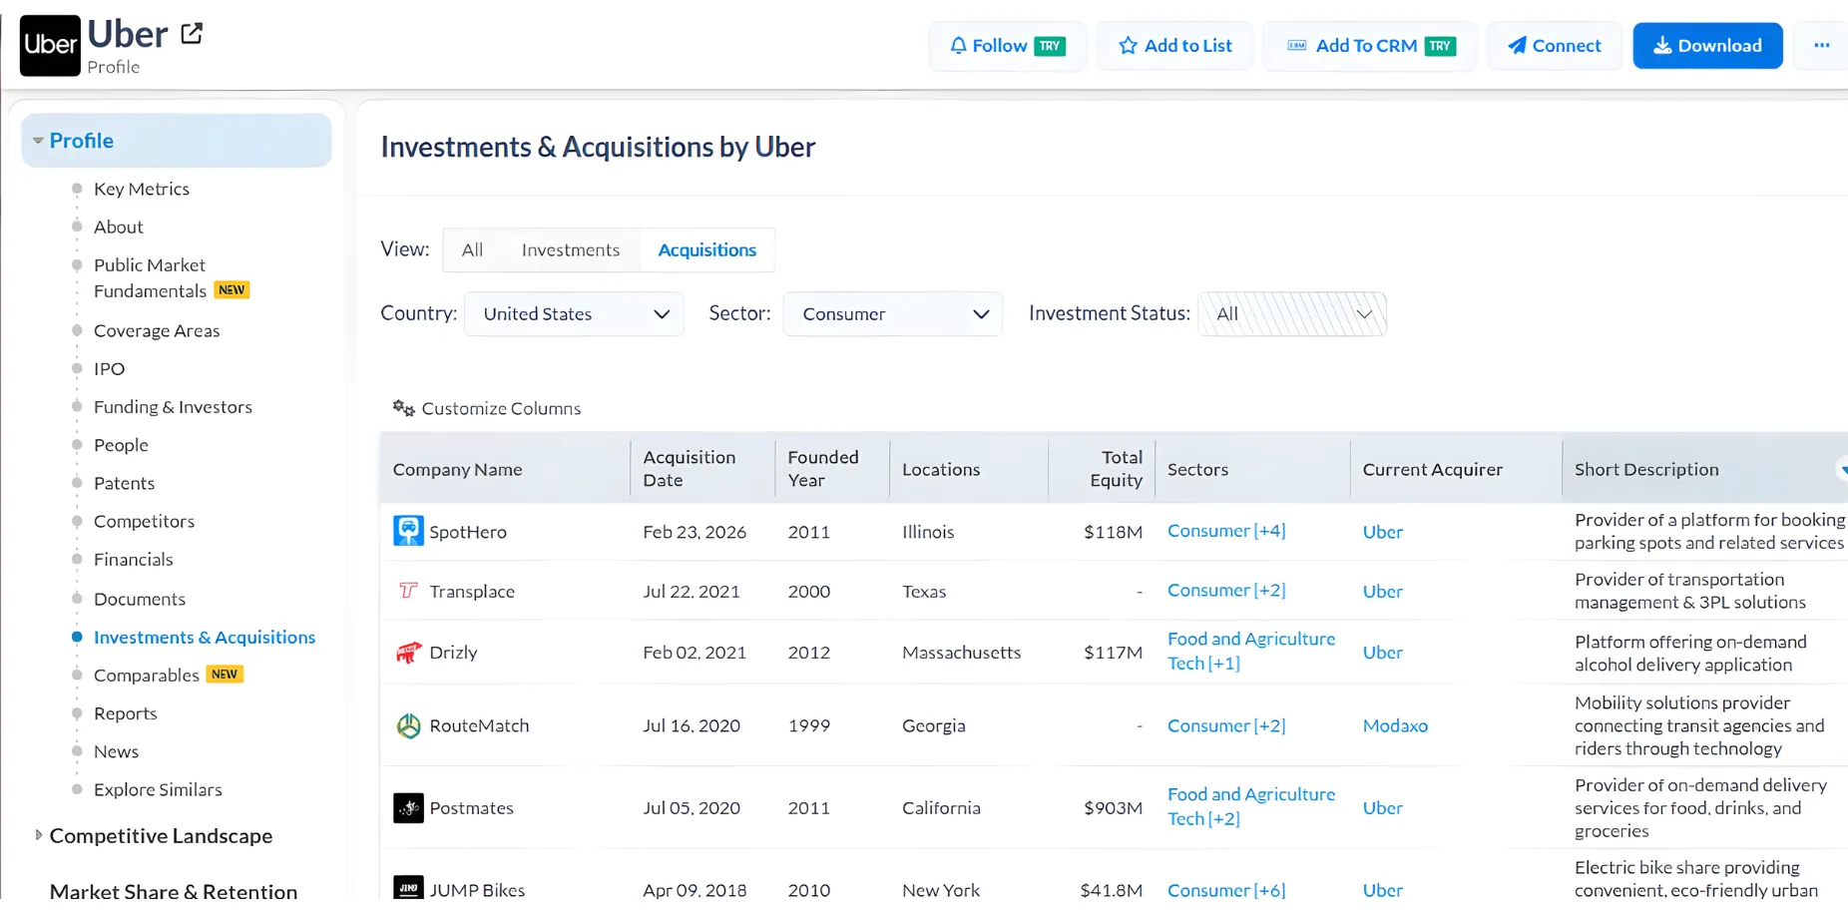Viewport: 1848px width, 918px height.
Task: Open Key Metrics in the sidebar
Action: (141, 189)
